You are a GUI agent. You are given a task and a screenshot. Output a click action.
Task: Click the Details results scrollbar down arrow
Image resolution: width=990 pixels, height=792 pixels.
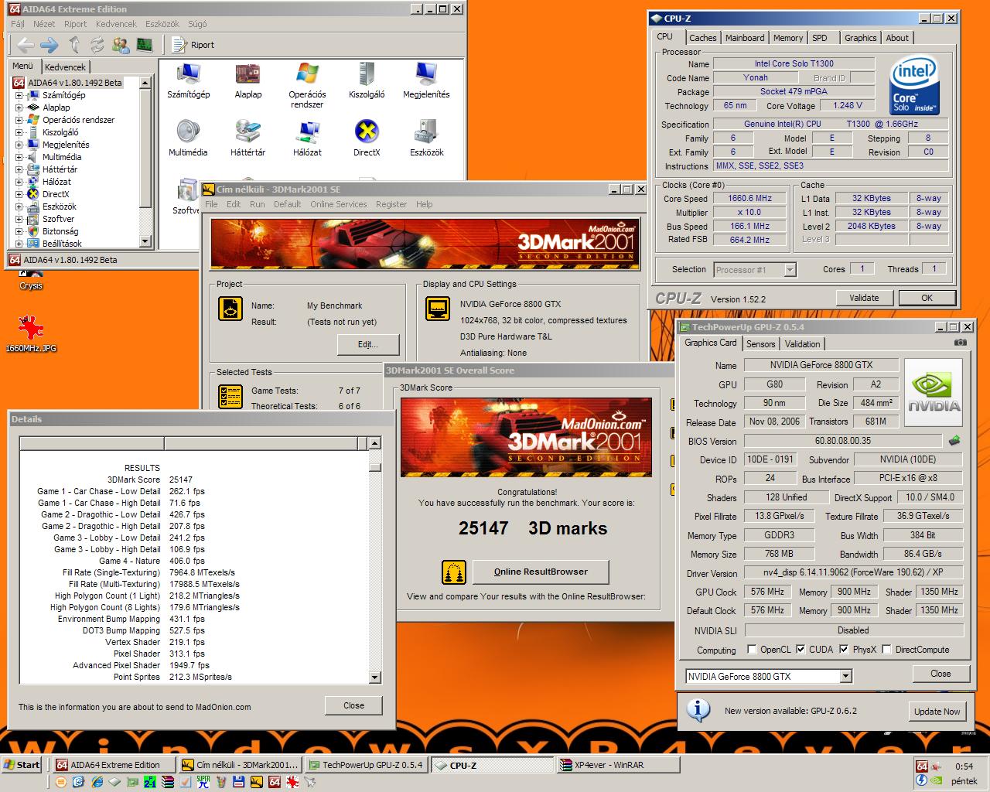(x=374, y=678)
